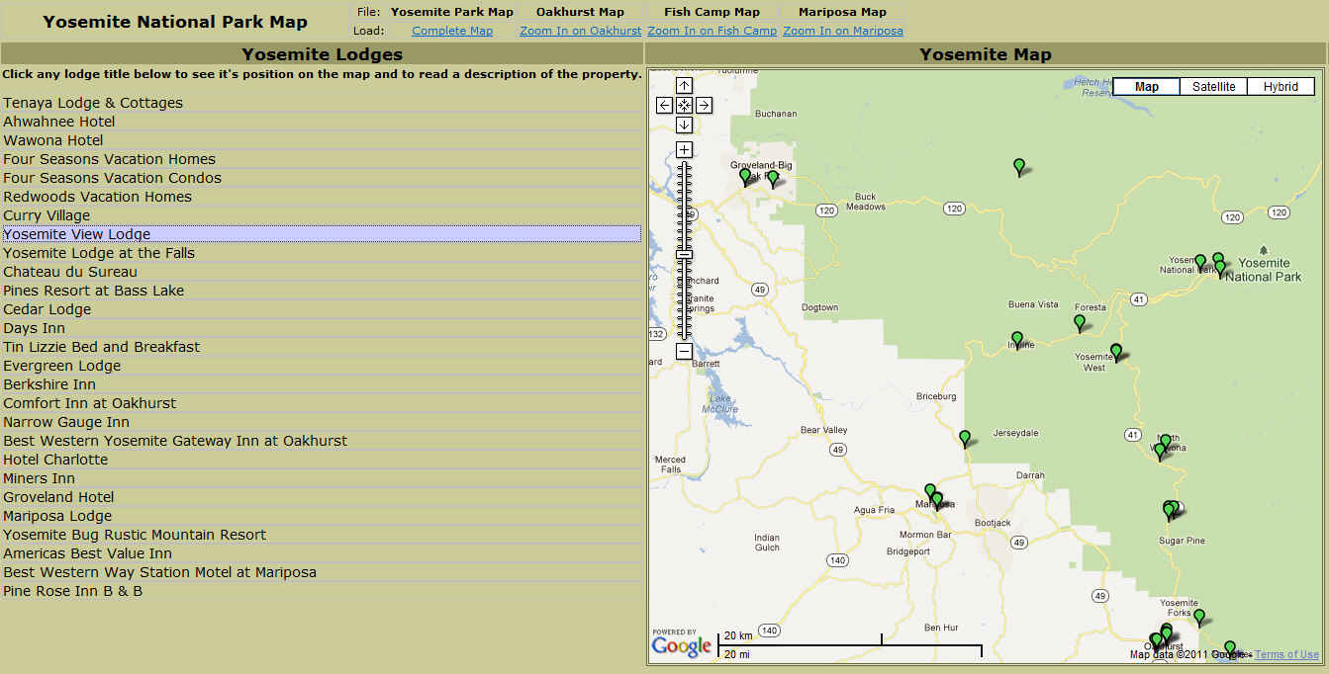Pan the map right with arrow button

(x=704, y=105)
